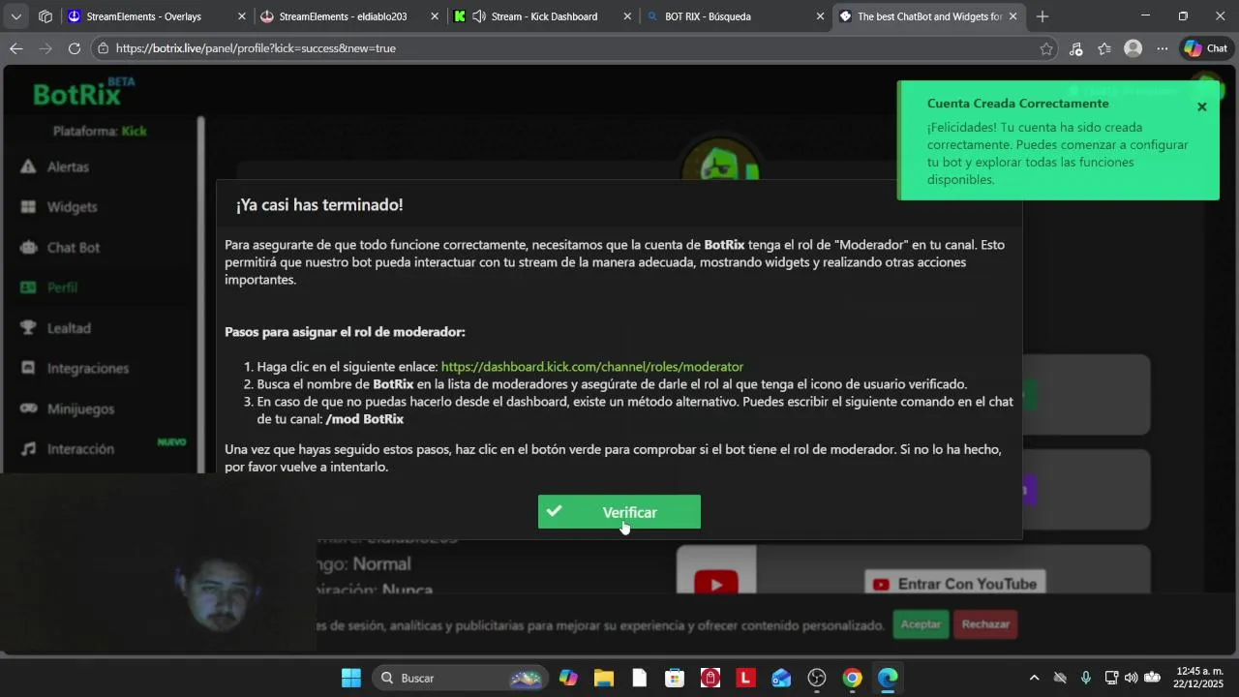Open File Explorer from taskbar
Screen dimensions: 1239x697
[x=604, y=678]
